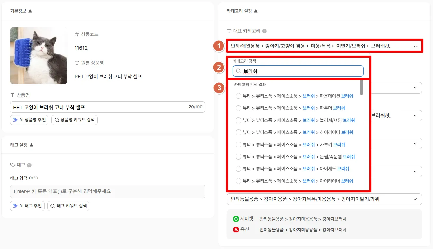The image size is (433, 249).
Task: Collapse the 기본정보 section
Action: (x=30, y=11)
